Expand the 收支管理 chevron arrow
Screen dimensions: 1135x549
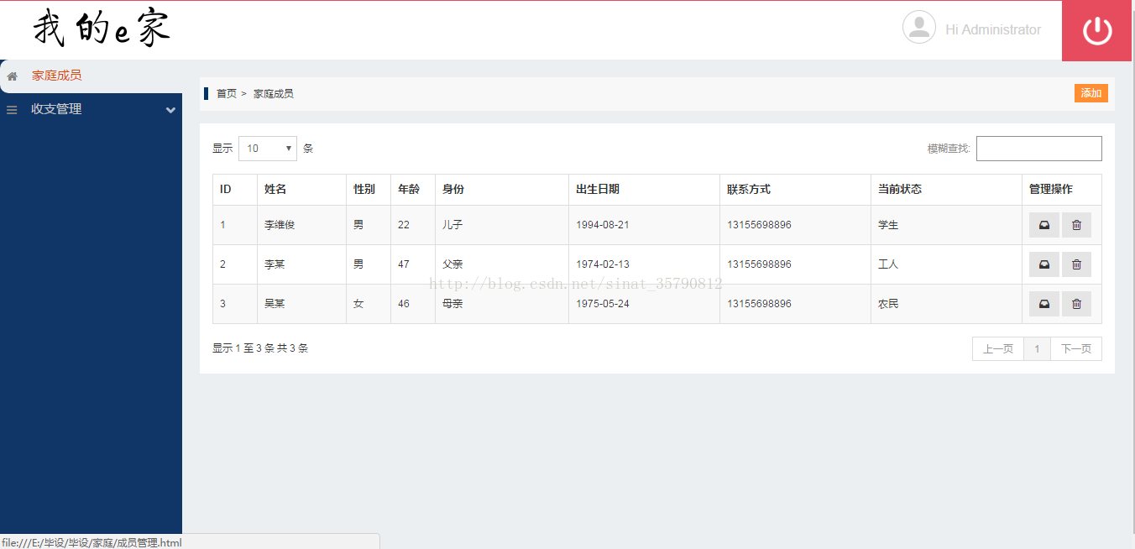point(171,110)
